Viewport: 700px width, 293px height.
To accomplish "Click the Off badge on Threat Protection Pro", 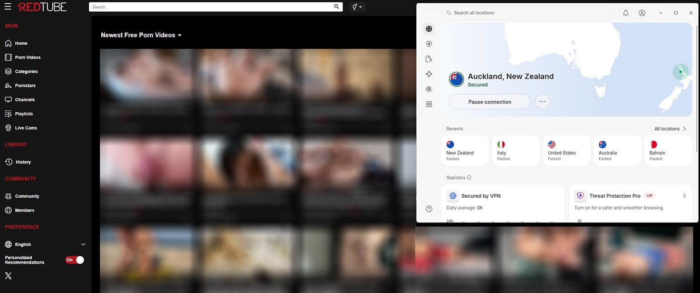I will click(x=649, y=196).
